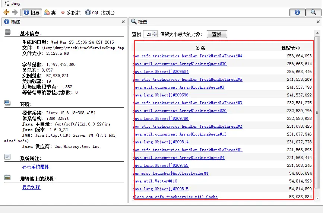Open Launcher$AppClassLoader#1 link
Image resolution: width=323 pixels, height=213 pixels.
pos(171,174)
